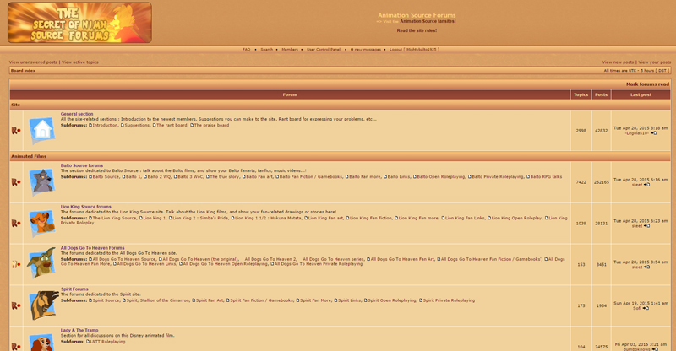This screenshot has width=676, height=351.
Task: Click the Lady & The Tramp dog icon
Action: coord(41,343)
